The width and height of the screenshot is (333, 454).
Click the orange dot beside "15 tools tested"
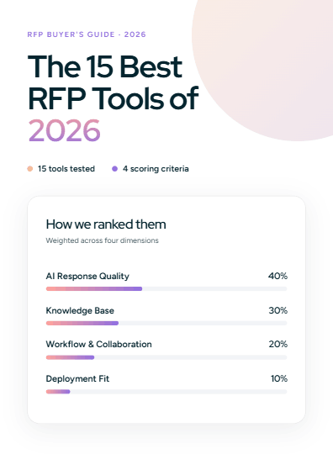[x=29, y=169]
